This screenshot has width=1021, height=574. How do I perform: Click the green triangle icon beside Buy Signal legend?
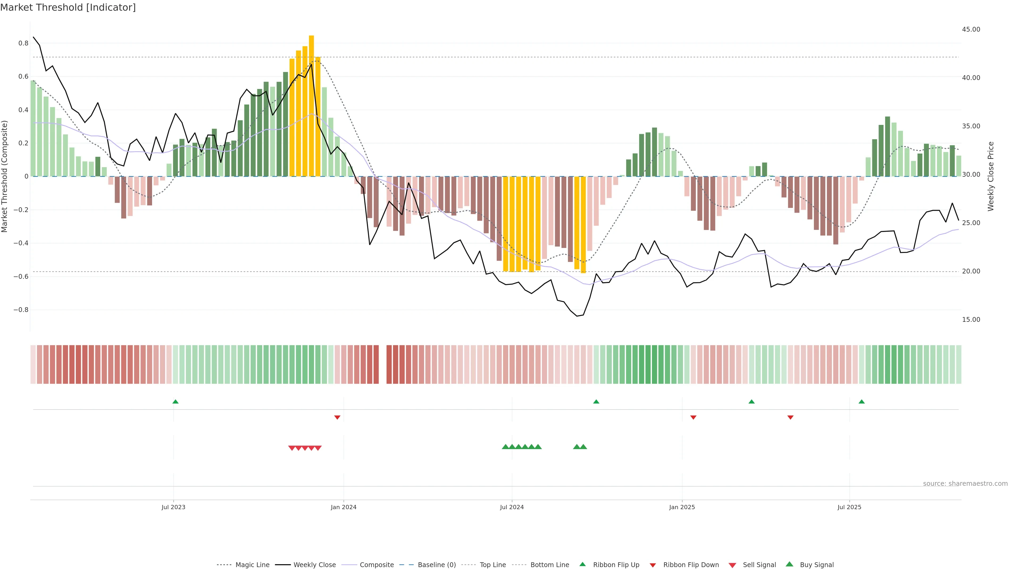(x=789, y=564)
